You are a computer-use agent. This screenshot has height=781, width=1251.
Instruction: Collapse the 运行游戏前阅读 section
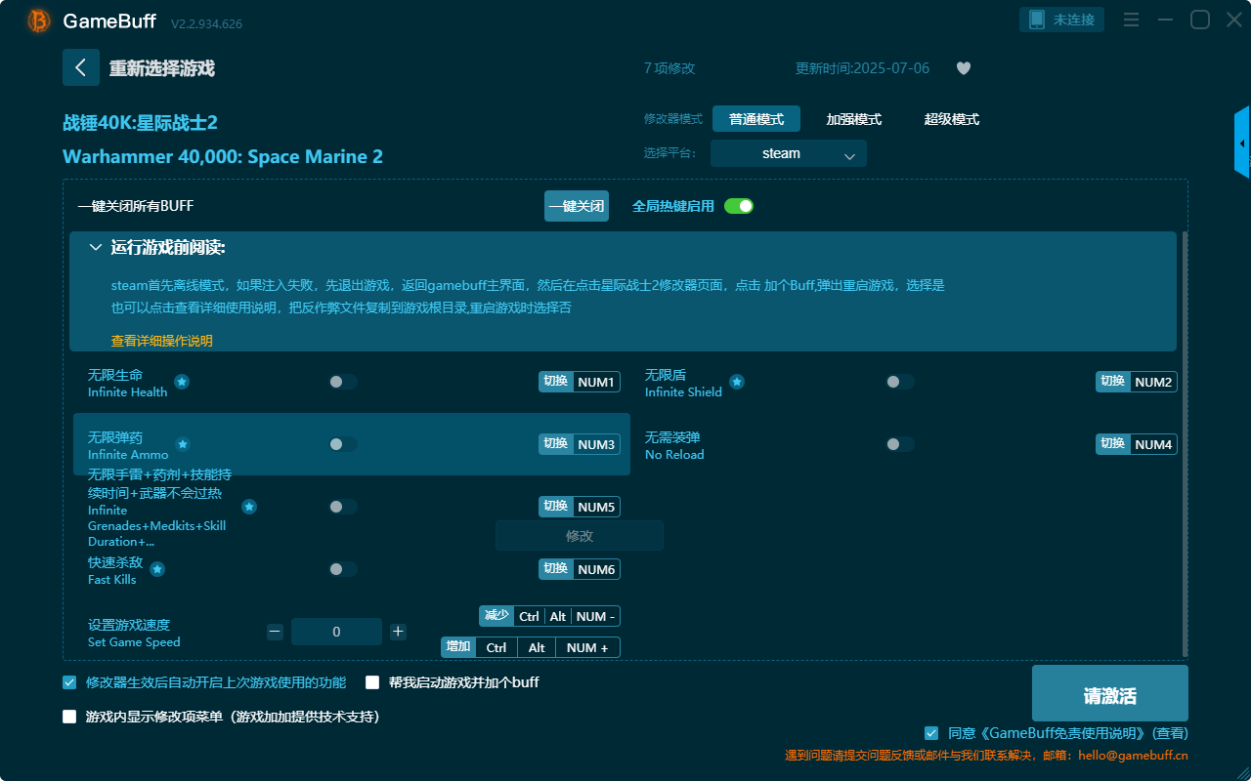click(96, 247)
